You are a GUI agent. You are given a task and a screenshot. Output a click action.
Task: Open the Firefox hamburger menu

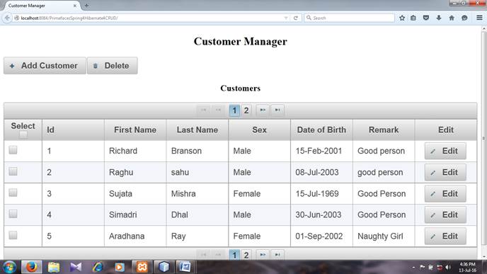[x=479, y=18]
